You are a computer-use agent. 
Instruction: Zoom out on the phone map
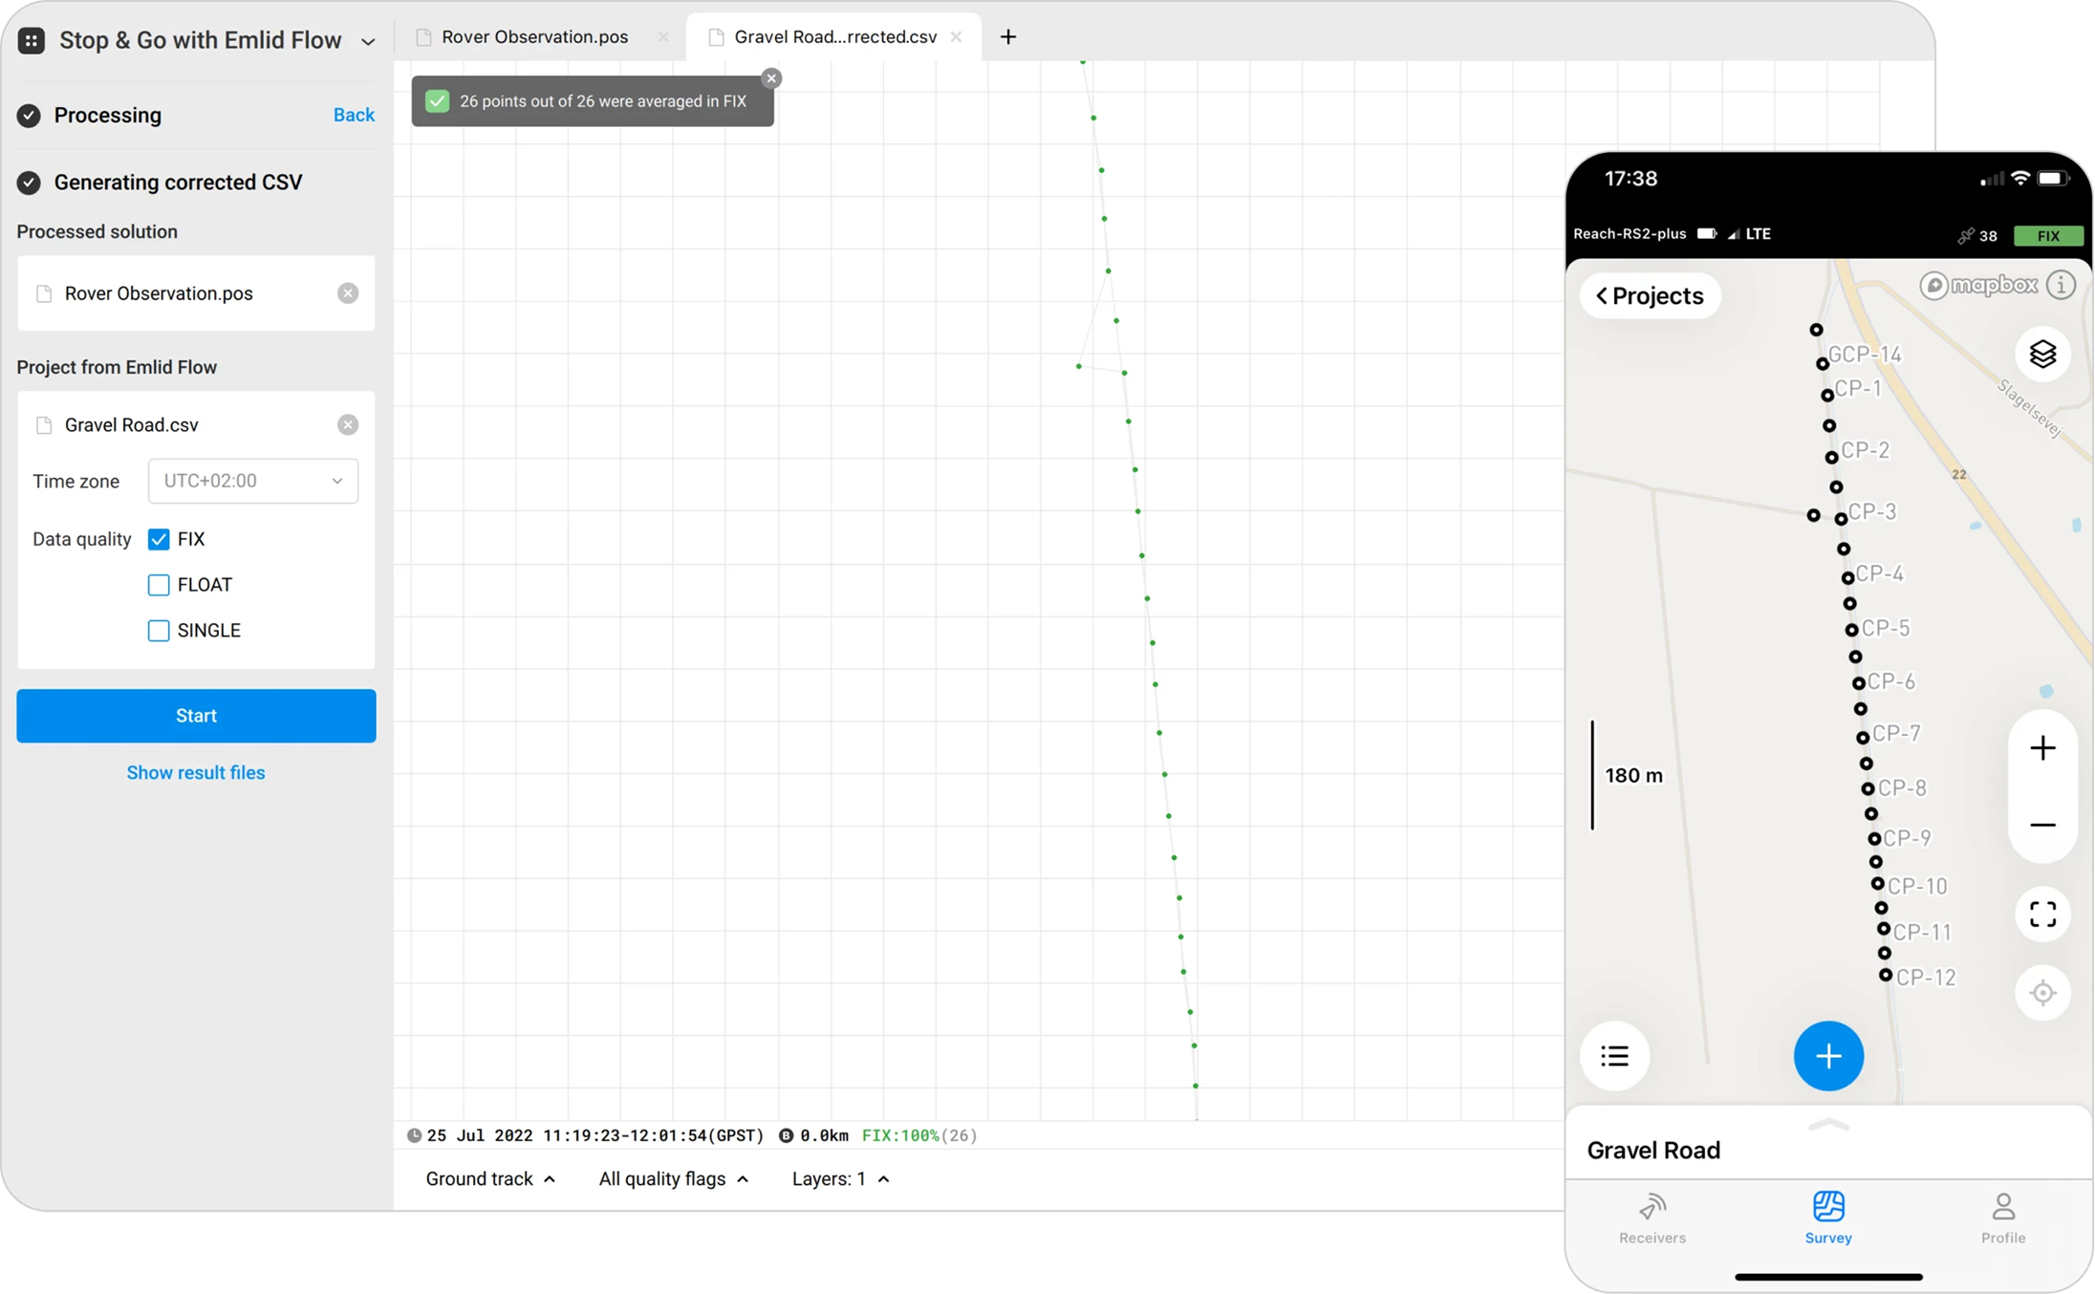point(2042,825)
